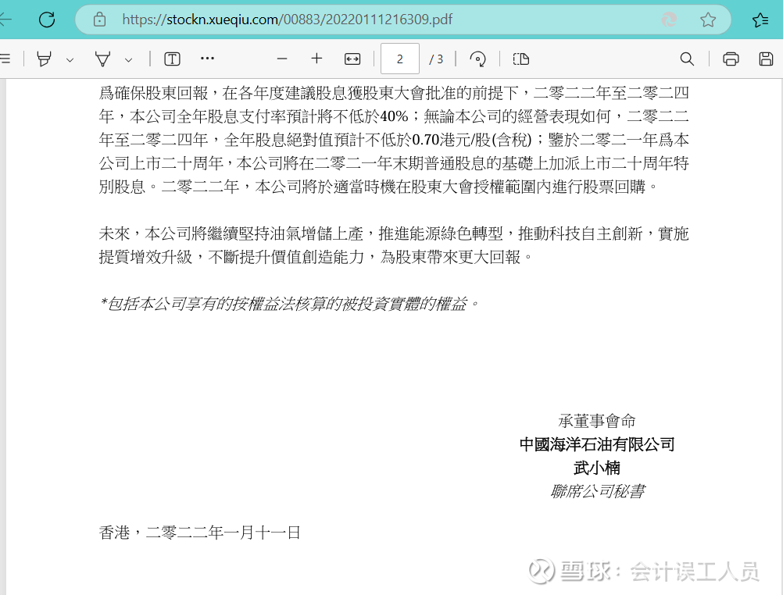Add this page to favorites with the star icon
The width and height of the screenshot is (783, 595).
(x=708, y=20)
